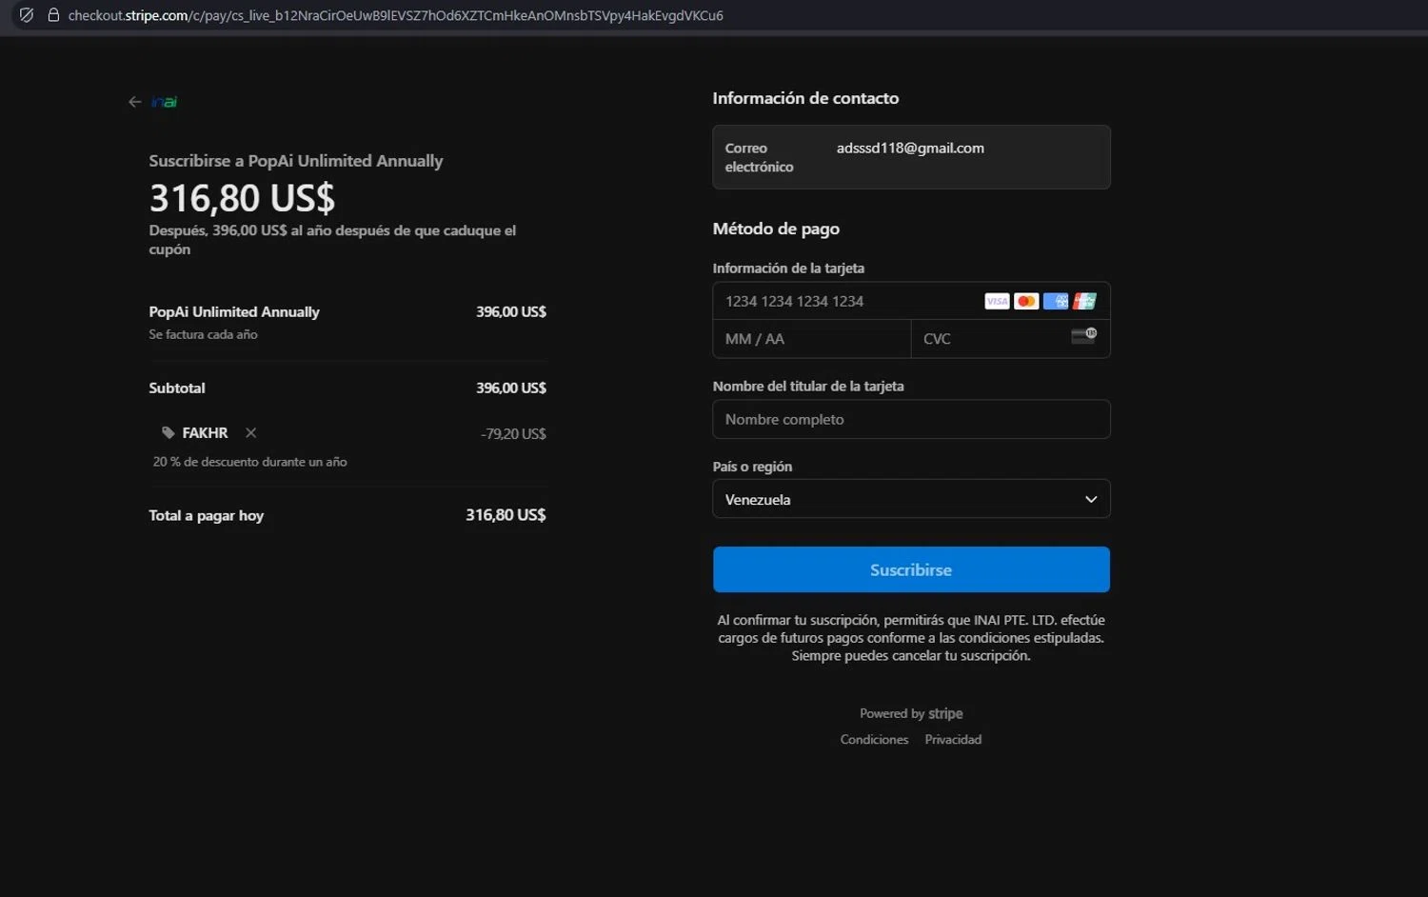Click the subscription confirmation disclaimer text

[x=911, y=638]
